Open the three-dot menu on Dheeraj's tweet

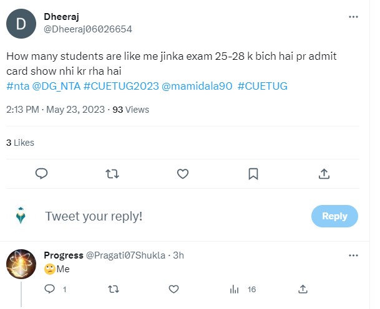tap(354, 16)
